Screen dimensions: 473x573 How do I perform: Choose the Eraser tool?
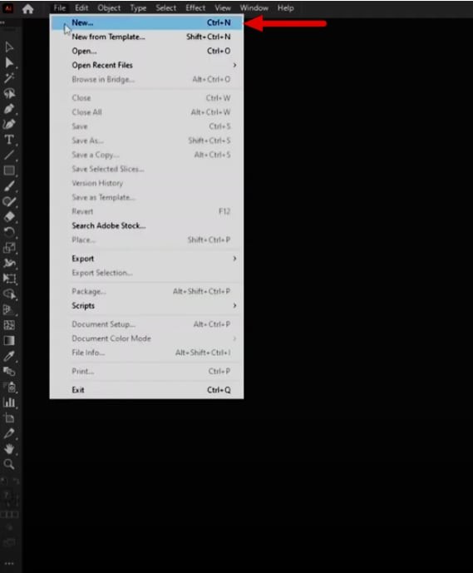9,217
